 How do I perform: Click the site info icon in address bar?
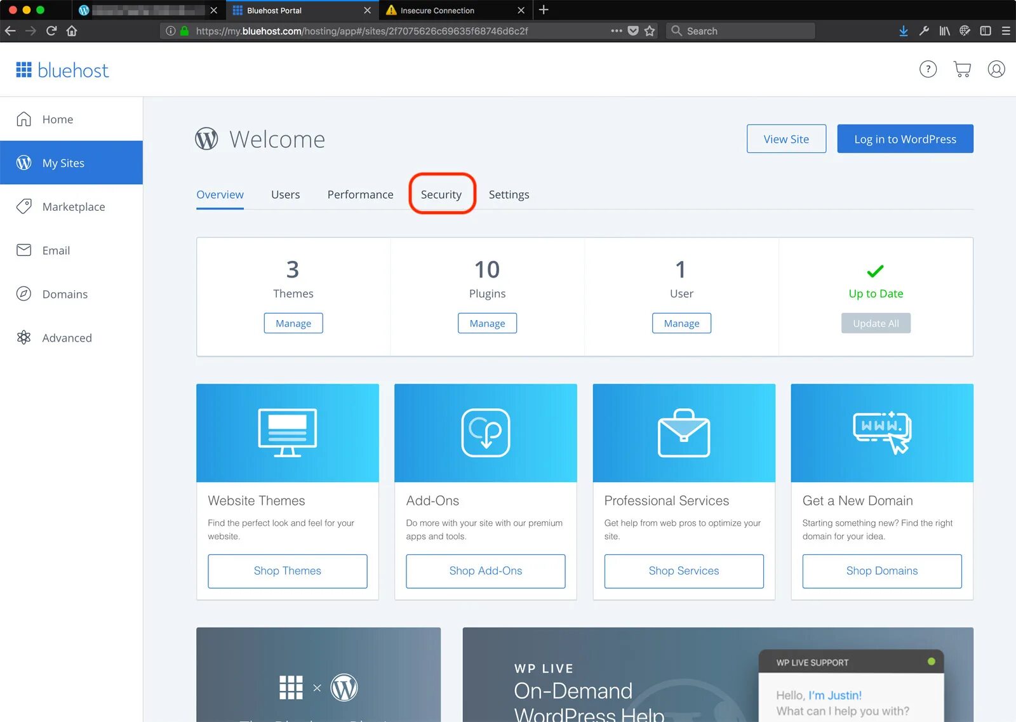coord(170,30)
